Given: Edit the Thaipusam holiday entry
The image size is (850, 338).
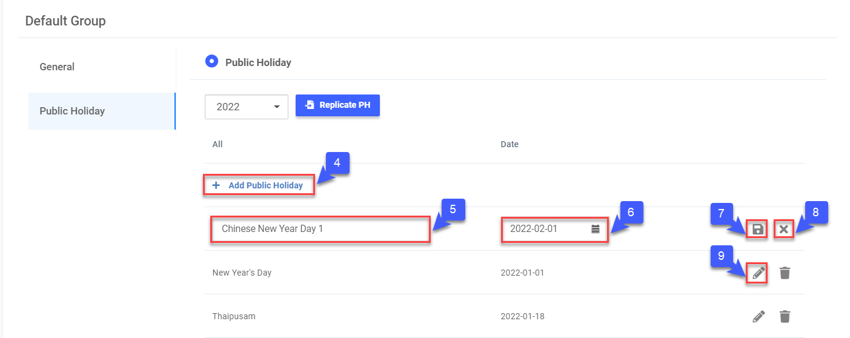Looking at the screenshot, I should click(758, 316).
